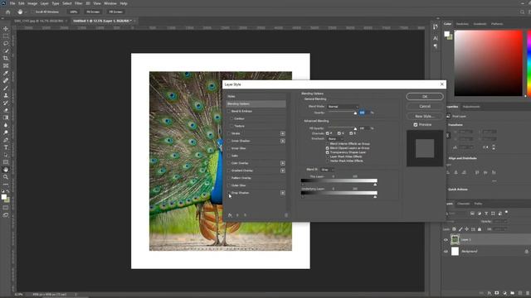Click Cancel in Layer Style dialog
The width and height of the screenshot is (531, 298).
click(x=425, y=107)
